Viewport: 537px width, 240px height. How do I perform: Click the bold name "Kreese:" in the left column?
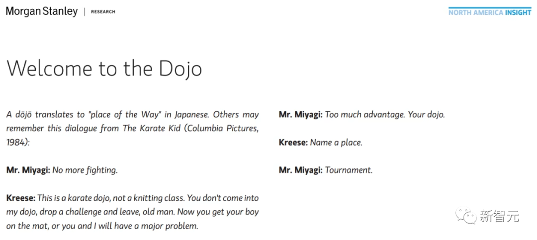21,198
